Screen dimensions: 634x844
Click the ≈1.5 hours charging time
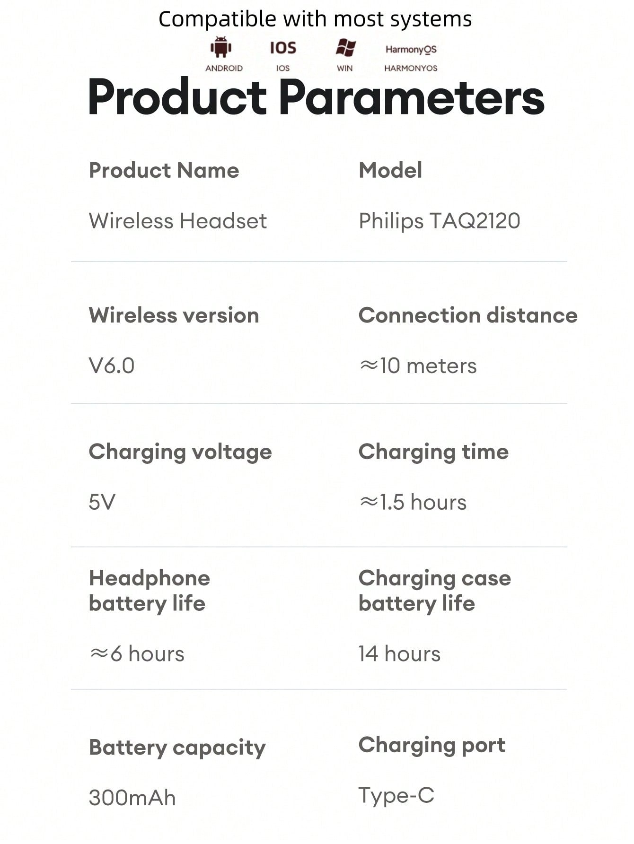click(413, 502)
